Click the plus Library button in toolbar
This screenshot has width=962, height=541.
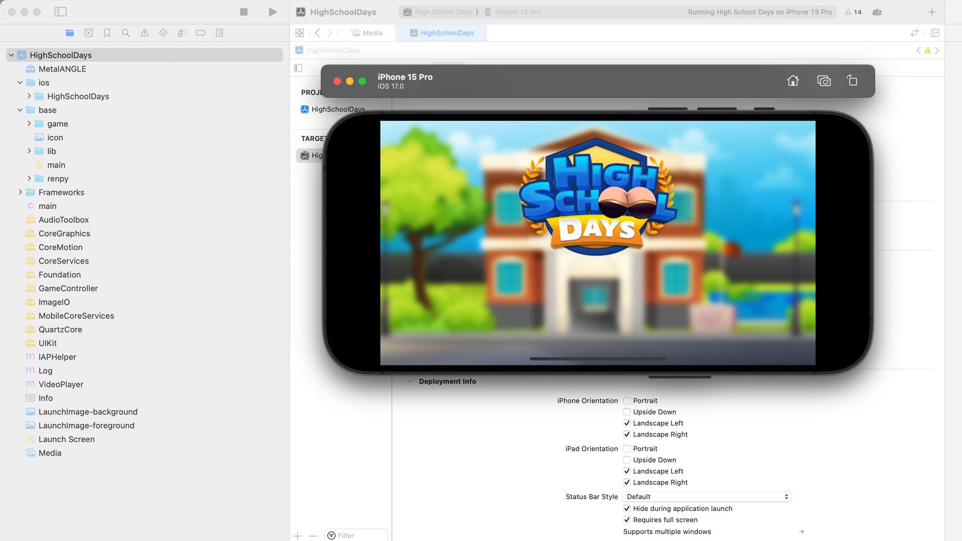point(932,12)
